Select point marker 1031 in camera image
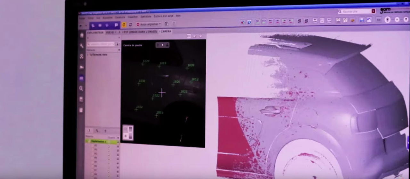410x179 pixels. pyautogui.click(x=156, y=115)
